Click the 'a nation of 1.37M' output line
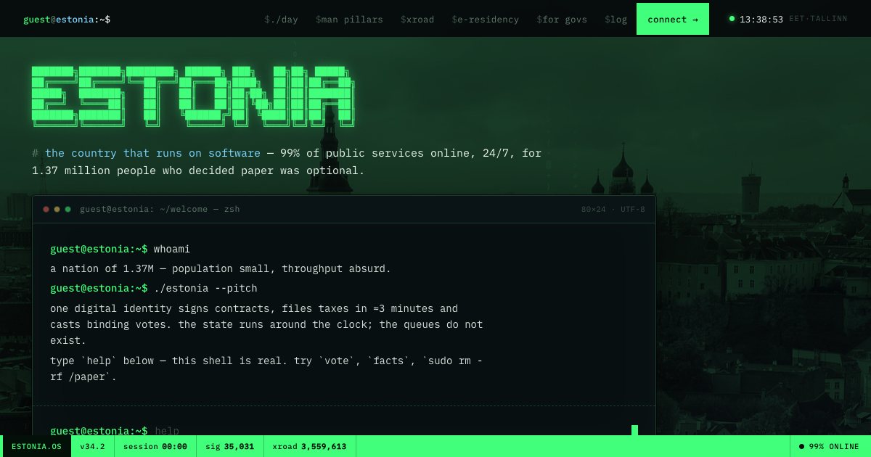 click(221, 268)
